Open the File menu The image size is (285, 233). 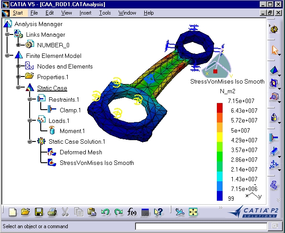pos(34,13)
